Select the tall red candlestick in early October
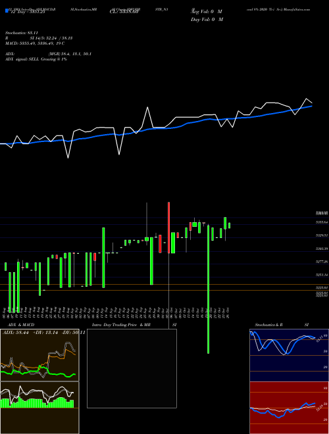329x434 pixels. pos(168,228)
